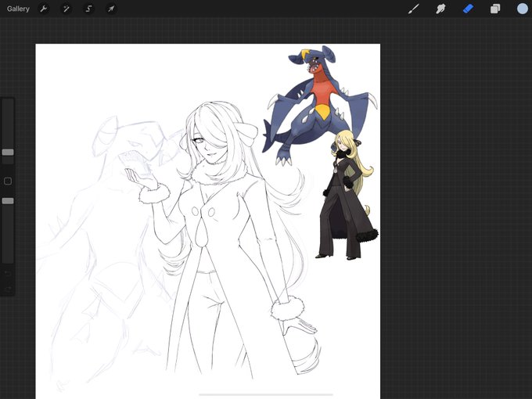The width and height of the screenshot is (532, 399).
Task: Open the Adjustments magic wand menu
Action: [x=66, y=9]
